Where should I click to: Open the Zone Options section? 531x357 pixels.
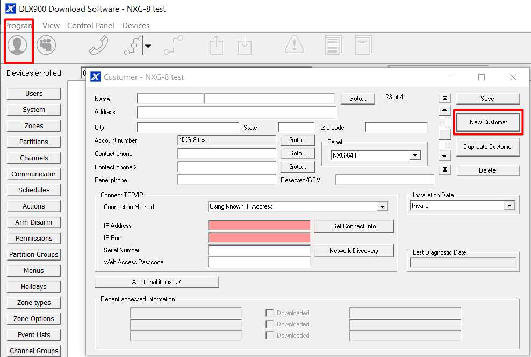tap(34, 319)
